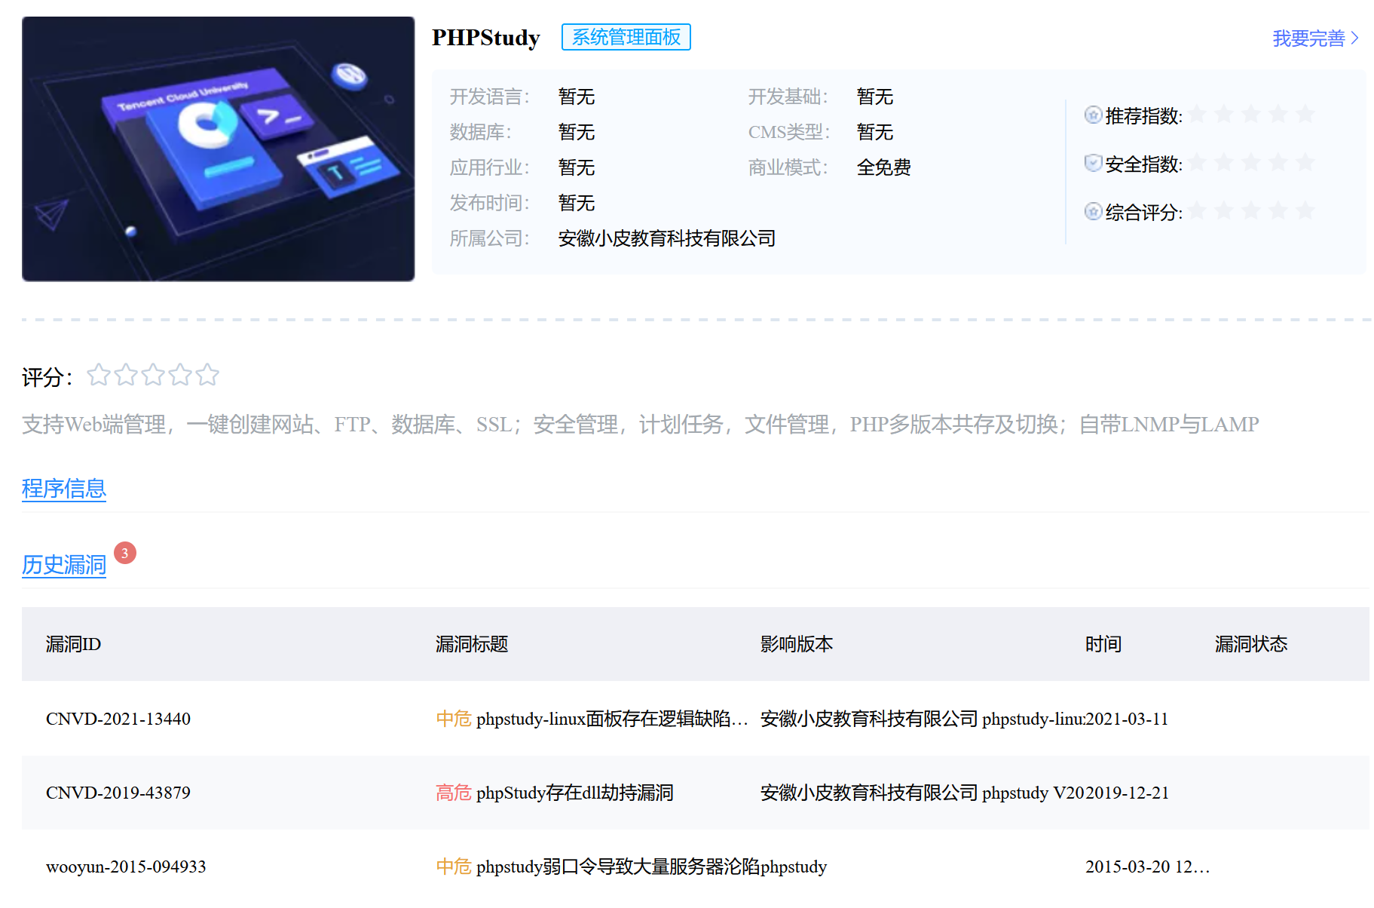The height and width of the screenshot is (908, 1374).
Task: Click the 综合评分 badge icon
Action: click(x=1093, y=211)
